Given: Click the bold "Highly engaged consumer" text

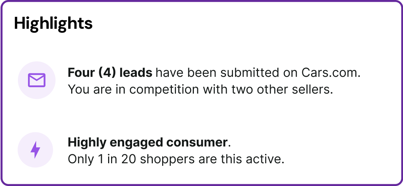Looking at the screenshot, I should pyautogui.click(x=148, y=143).
